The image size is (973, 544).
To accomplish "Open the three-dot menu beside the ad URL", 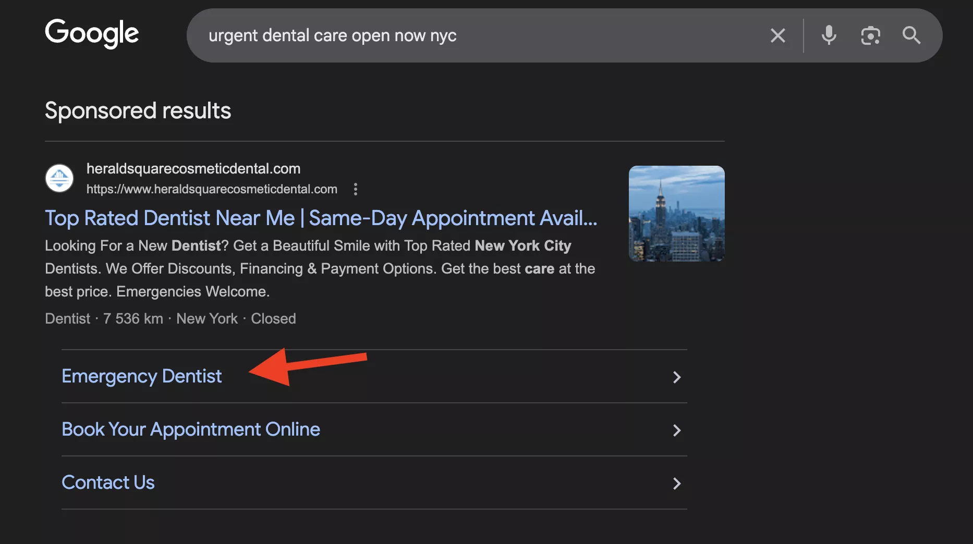I will click(356, 189).
